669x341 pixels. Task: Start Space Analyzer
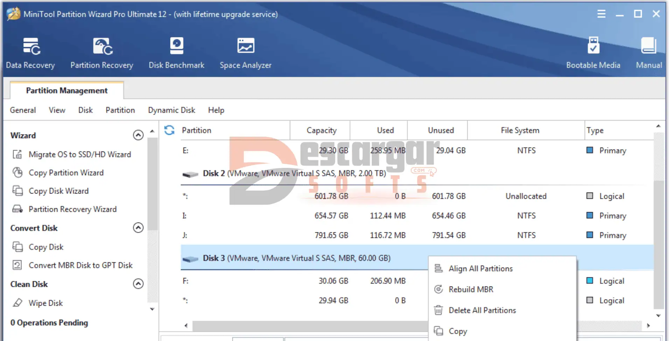pos(245,53)
